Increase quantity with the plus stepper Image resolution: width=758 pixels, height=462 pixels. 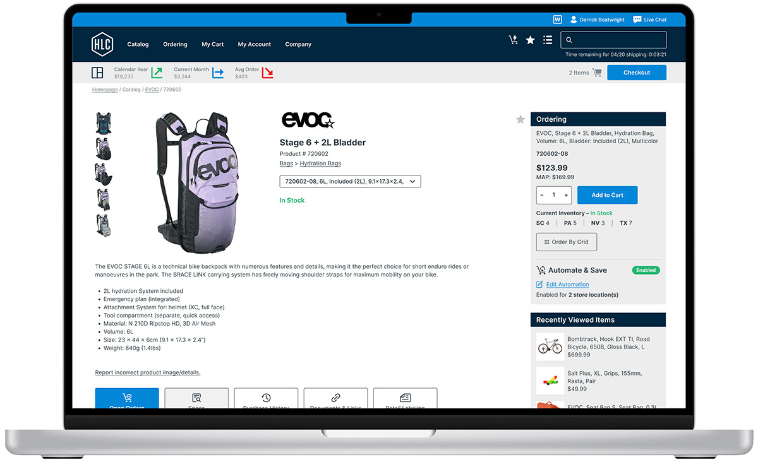tap(566, 195)
